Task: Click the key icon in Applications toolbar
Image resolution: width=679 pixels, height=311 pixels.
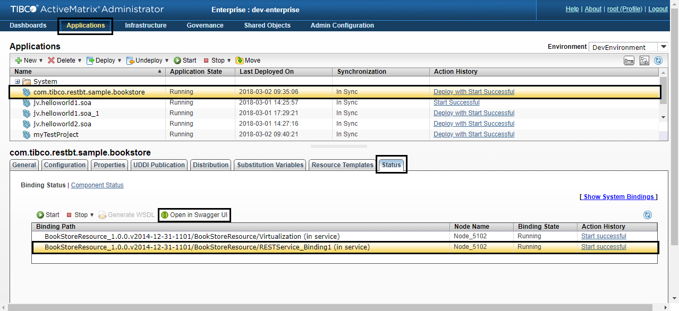Action: [629, 61]
